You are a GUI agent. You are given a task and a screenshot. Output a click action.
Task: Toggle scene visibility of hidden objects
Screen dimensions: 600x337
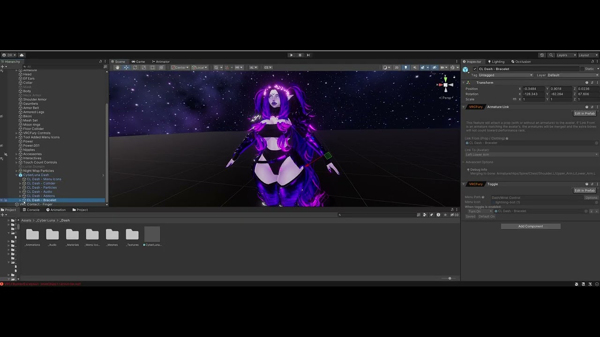point(435,67)
